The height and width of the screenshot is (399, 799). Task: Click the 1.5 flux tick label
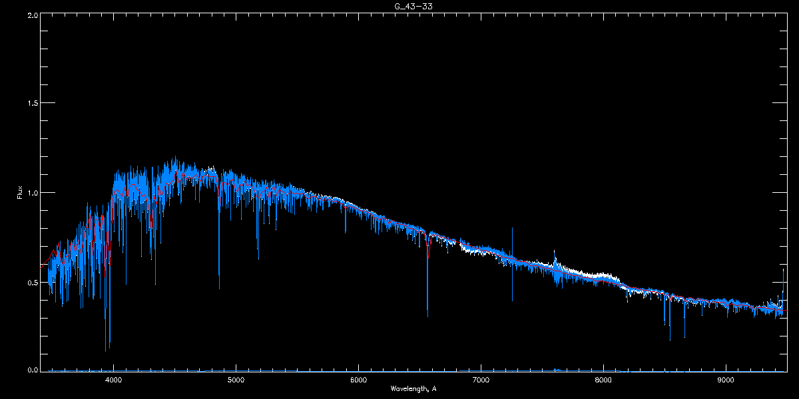point(33,103)
